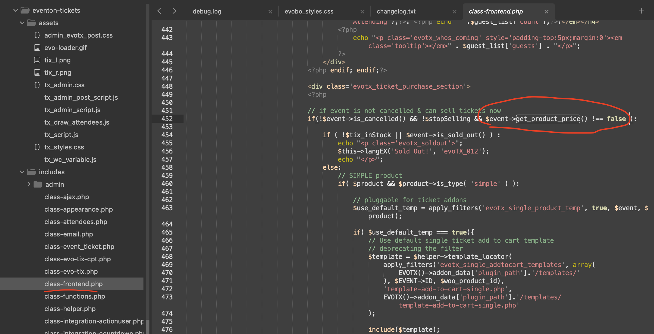Open tix_l.png file
The width and height of the screenshot is (654, 334).
click(57, 60)
